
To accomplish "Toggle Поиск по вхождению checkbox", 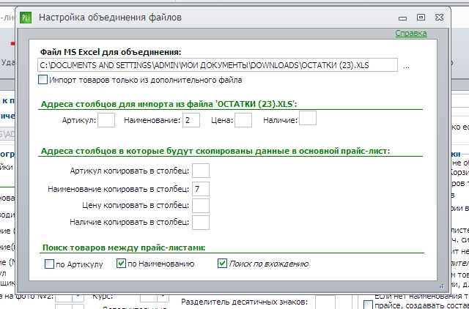I will point(222,263).
